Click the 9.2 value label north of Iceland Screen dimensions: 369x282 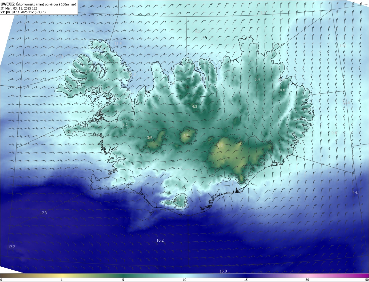[x=197, y=32]
